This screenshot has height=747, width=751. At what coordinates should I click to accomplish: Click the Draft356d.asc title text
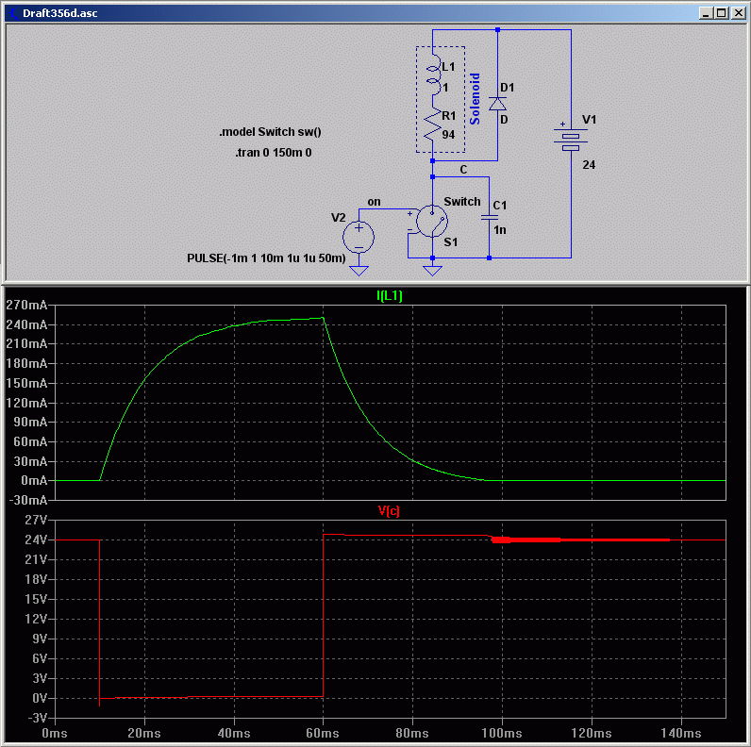[59, 13]
